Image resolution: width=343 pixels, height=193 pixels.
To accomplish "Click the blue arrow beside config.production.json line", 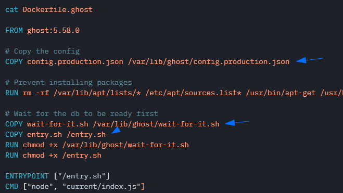I will click(309, 60).
